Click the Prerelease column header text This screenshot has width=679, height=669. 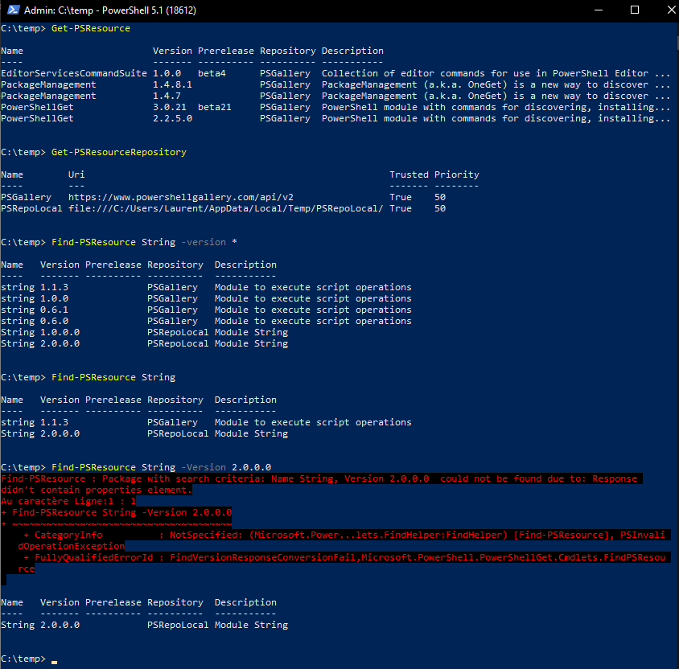(x=225, y=50)
